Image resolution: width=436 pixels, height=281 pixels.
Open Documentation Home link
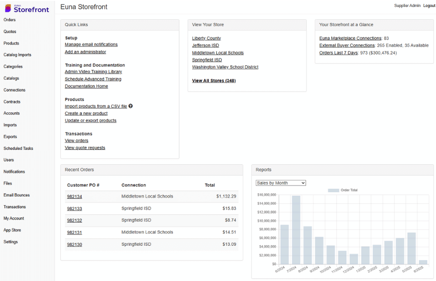(86, 86)
